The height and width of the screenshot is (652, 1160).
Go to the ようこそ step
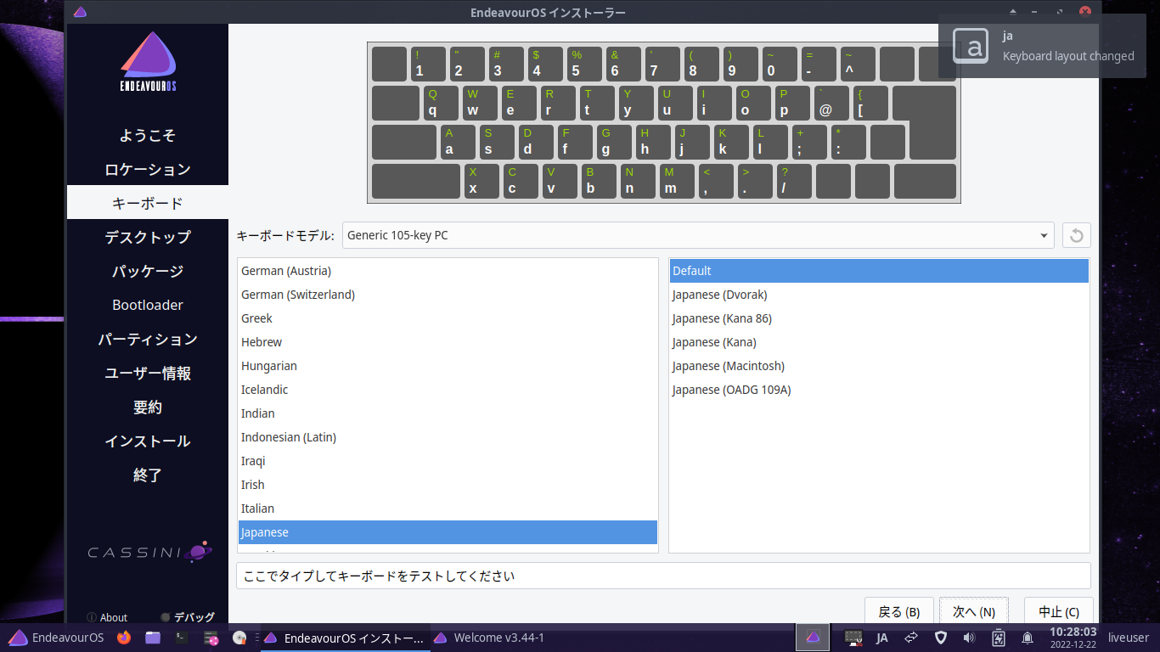(x=148, y=135)
